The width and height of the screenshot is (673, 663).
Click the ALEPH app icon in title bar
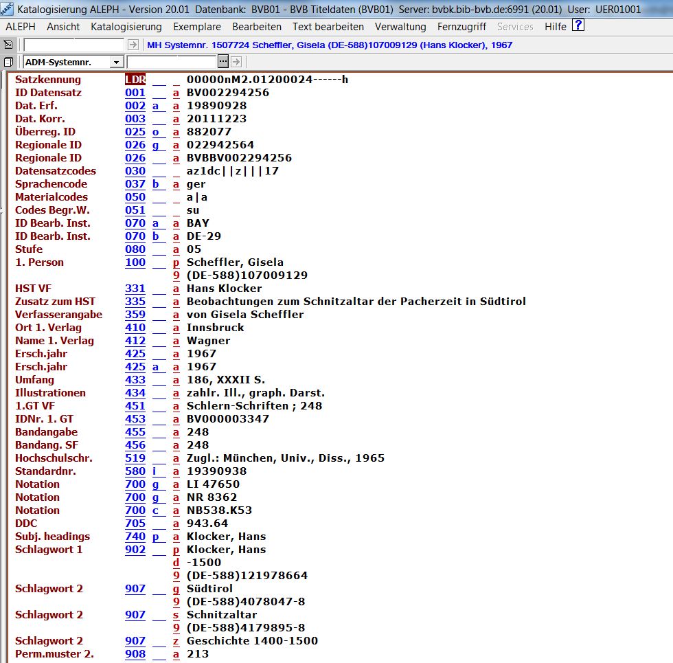point(7,10)
